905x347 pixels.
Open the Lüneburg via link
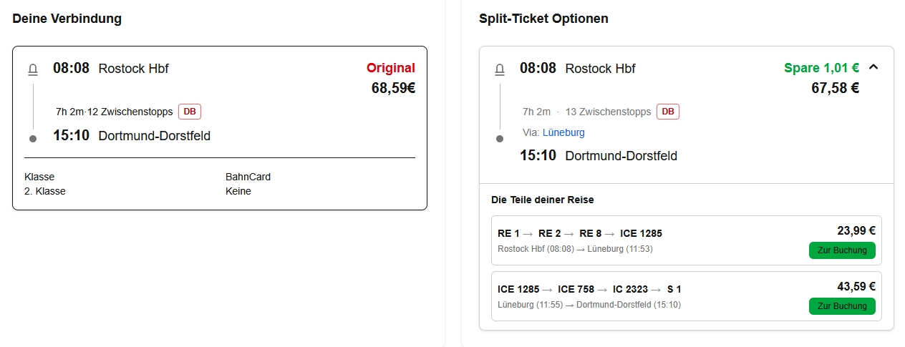click(x=563, y=132)
